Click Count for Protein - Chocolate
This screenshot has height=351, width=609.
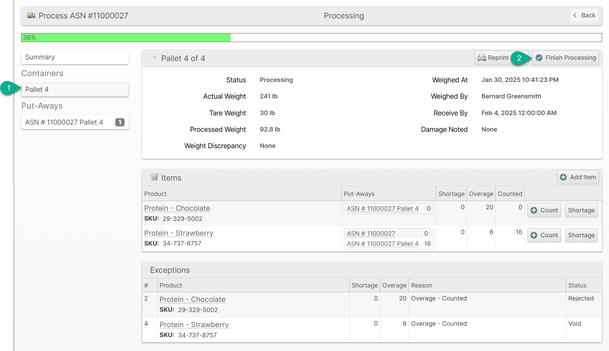pos(544,210)
